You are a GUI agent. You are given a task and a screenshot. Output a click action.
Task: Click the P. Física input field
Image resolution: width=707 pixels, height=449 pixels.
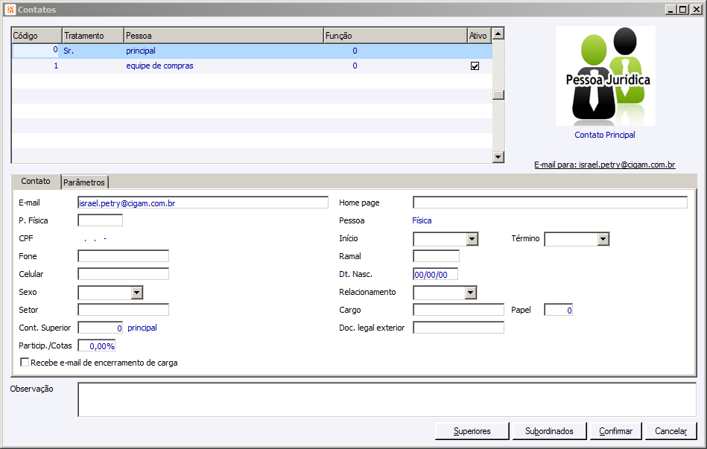click(x=100, y=220)
